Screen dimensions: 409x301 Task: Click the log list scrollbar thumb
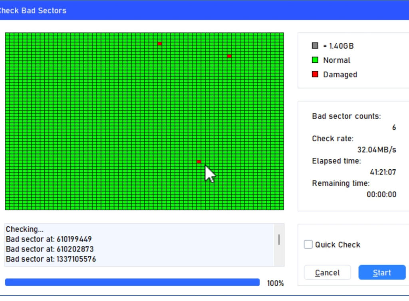point(278,240)
